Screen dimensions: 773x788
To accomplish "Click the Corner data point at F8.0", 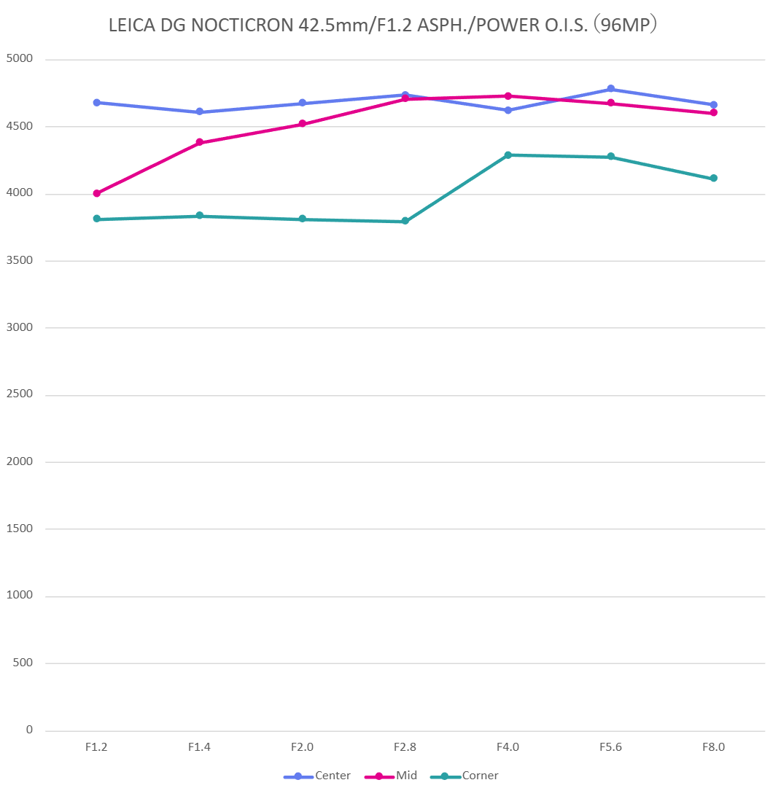I will click(x=713, y=179).
